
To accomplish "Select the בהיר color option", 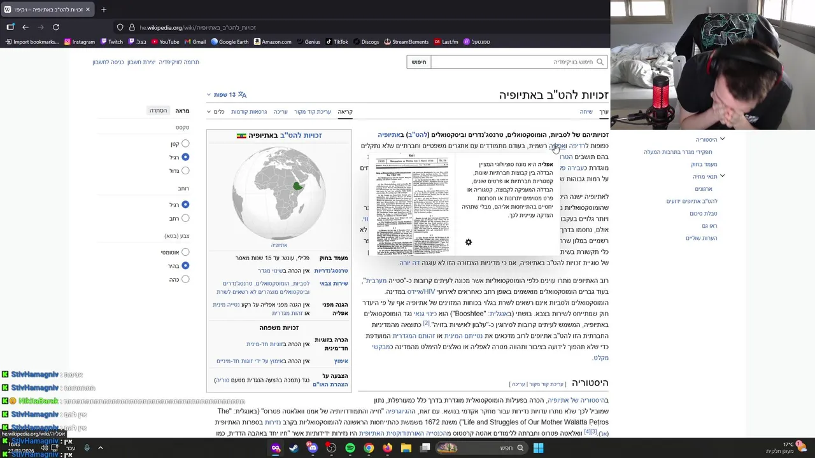I will [185, 266].
